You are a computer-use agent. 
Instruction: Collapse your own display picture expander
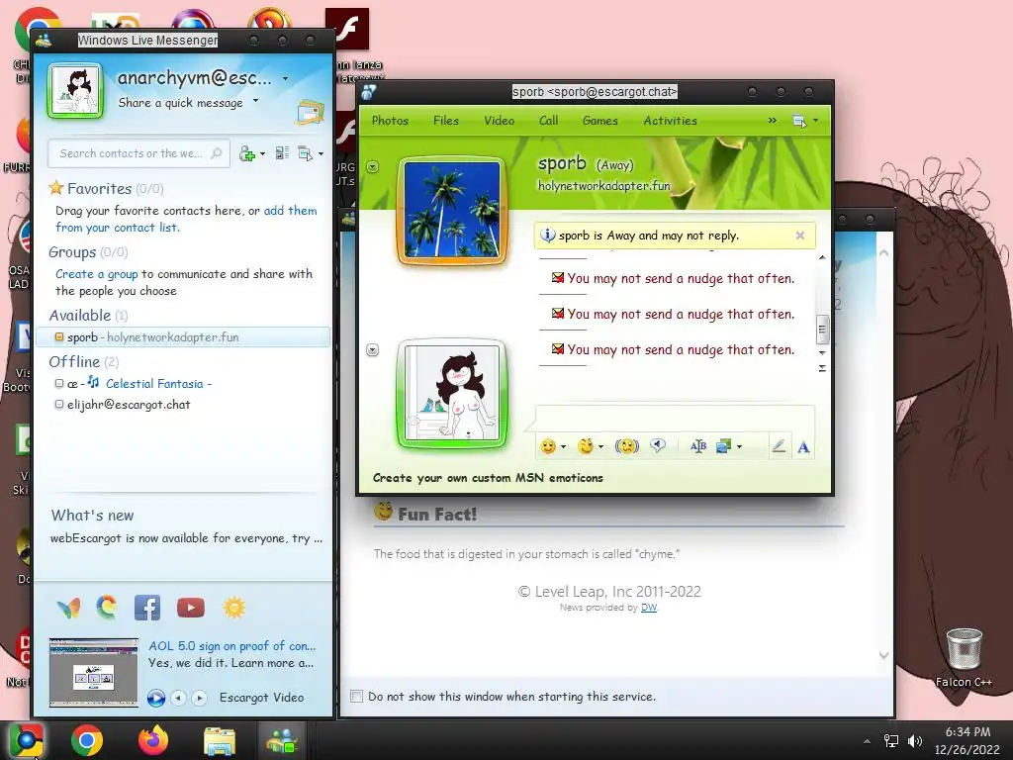[373, 350]
